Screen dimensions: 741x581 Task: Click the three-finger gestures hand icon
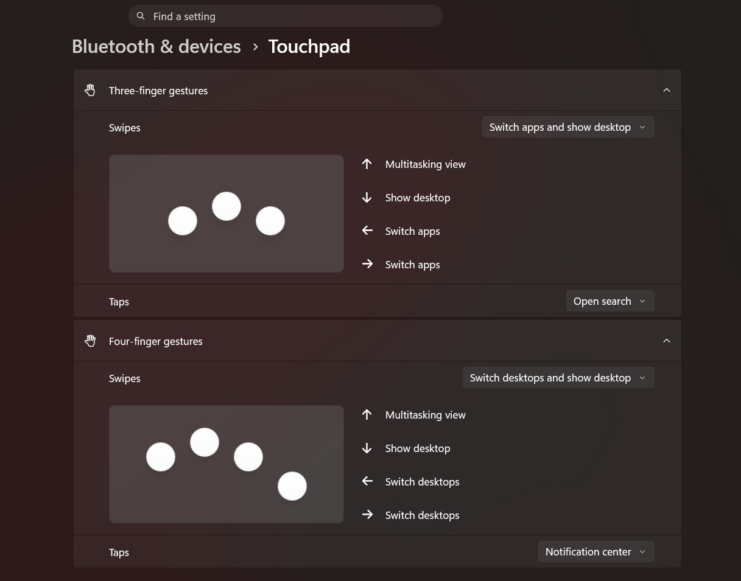(90, 89)
